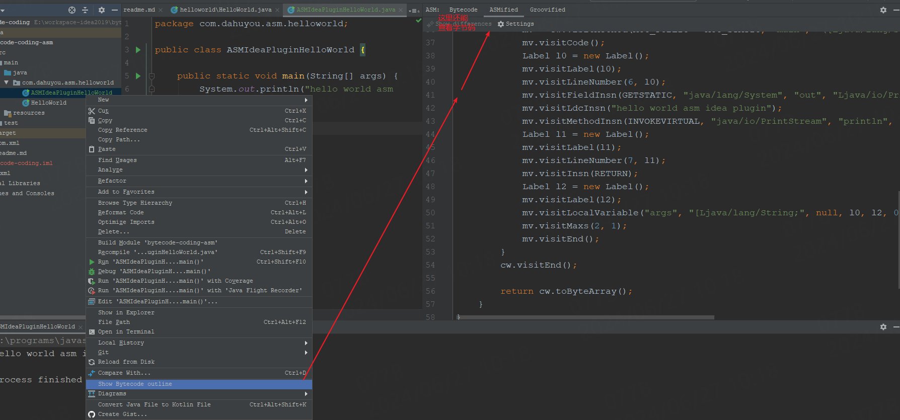Click Show differences in ASM panel
Screen dimensions: 900x420
coord(460,24)
